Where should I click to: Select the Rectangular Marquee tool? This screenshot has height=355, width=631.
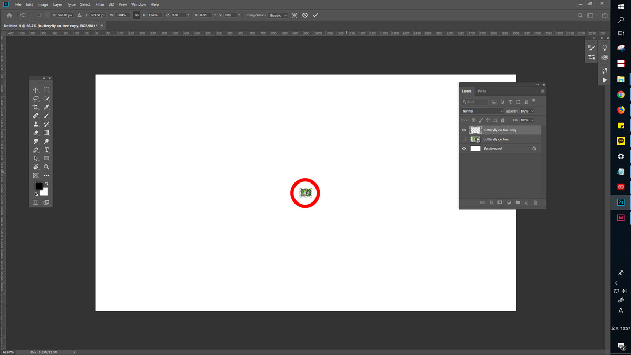[46, 90]
